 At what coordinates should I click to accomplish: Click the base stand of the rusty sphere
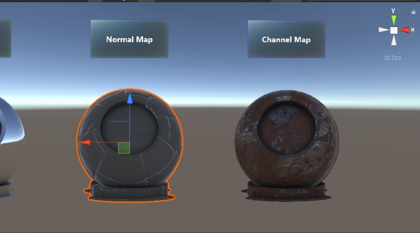[286, 191]
